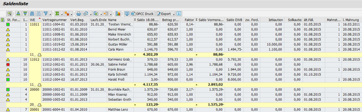Open the export icon's dropdown arrow
This screenshot has width=362, height=112.
(x=101, y=14)
